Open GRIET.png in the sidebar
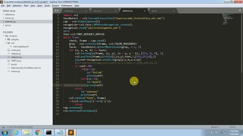243x136 pixels. tap(16, 61)
